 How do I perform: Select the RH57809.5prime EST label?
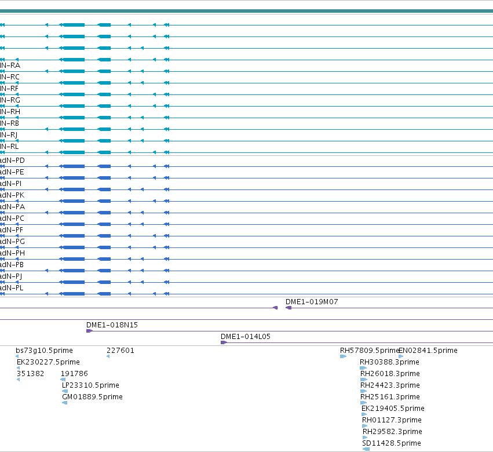[370, 351]
